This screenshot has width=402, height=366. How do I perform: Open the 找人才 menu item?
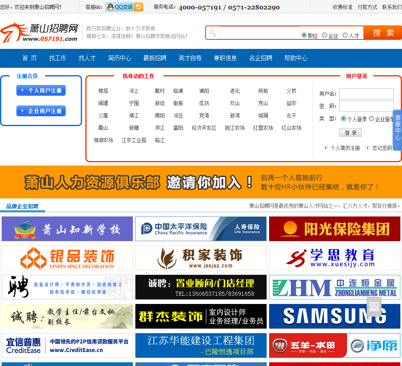87,58
